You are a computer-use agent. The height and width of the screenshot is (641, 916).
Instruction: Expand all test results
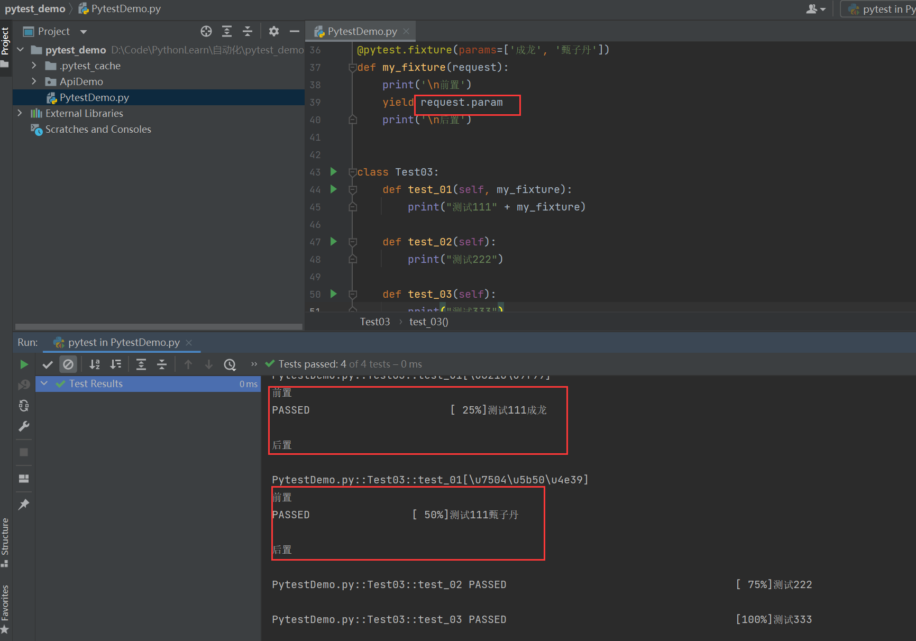click(141, 364)
